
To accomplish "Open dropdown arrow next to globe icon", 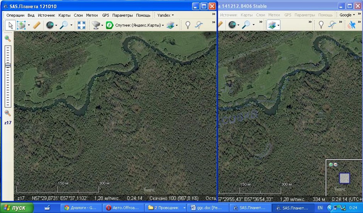I will pos(56,25).
